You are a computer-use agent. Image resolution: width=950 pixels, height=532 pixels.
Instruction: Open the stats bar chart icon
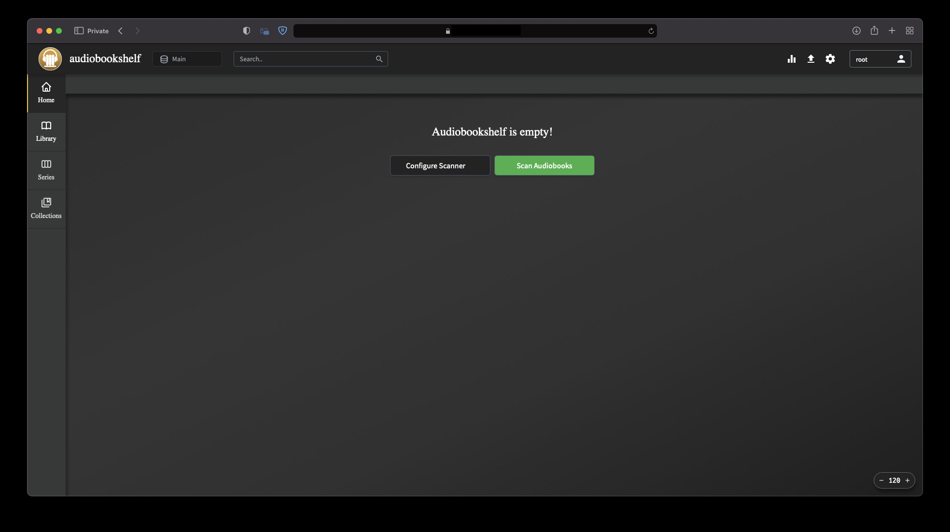click(792, 59)
